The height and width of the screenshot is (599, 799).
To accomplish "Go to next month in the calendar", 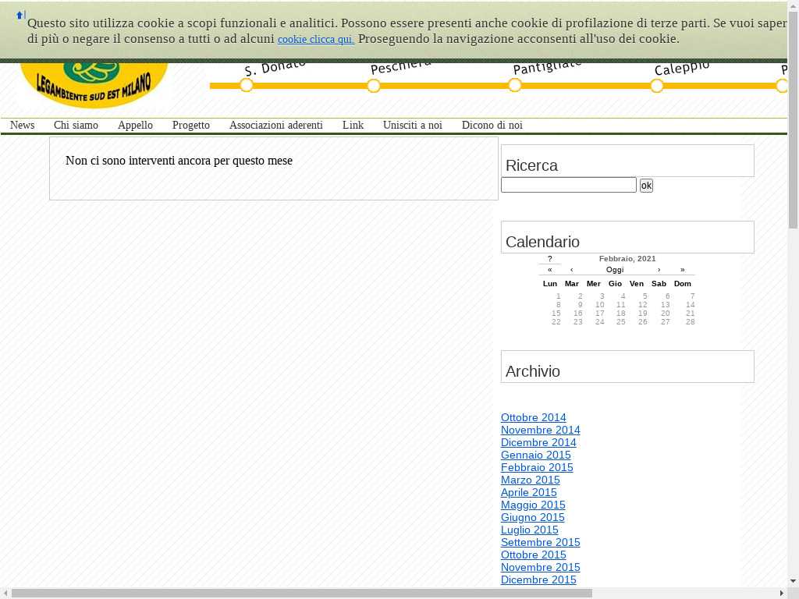I will (659, 270).
